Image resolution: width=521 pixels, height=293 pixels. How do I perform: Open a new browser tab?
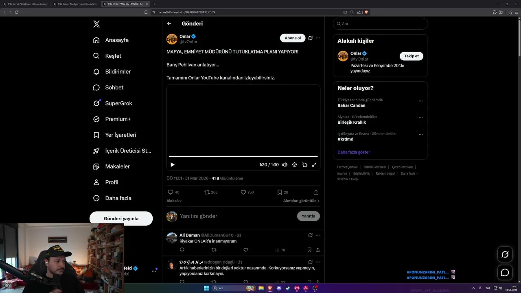tap(154, 4)
